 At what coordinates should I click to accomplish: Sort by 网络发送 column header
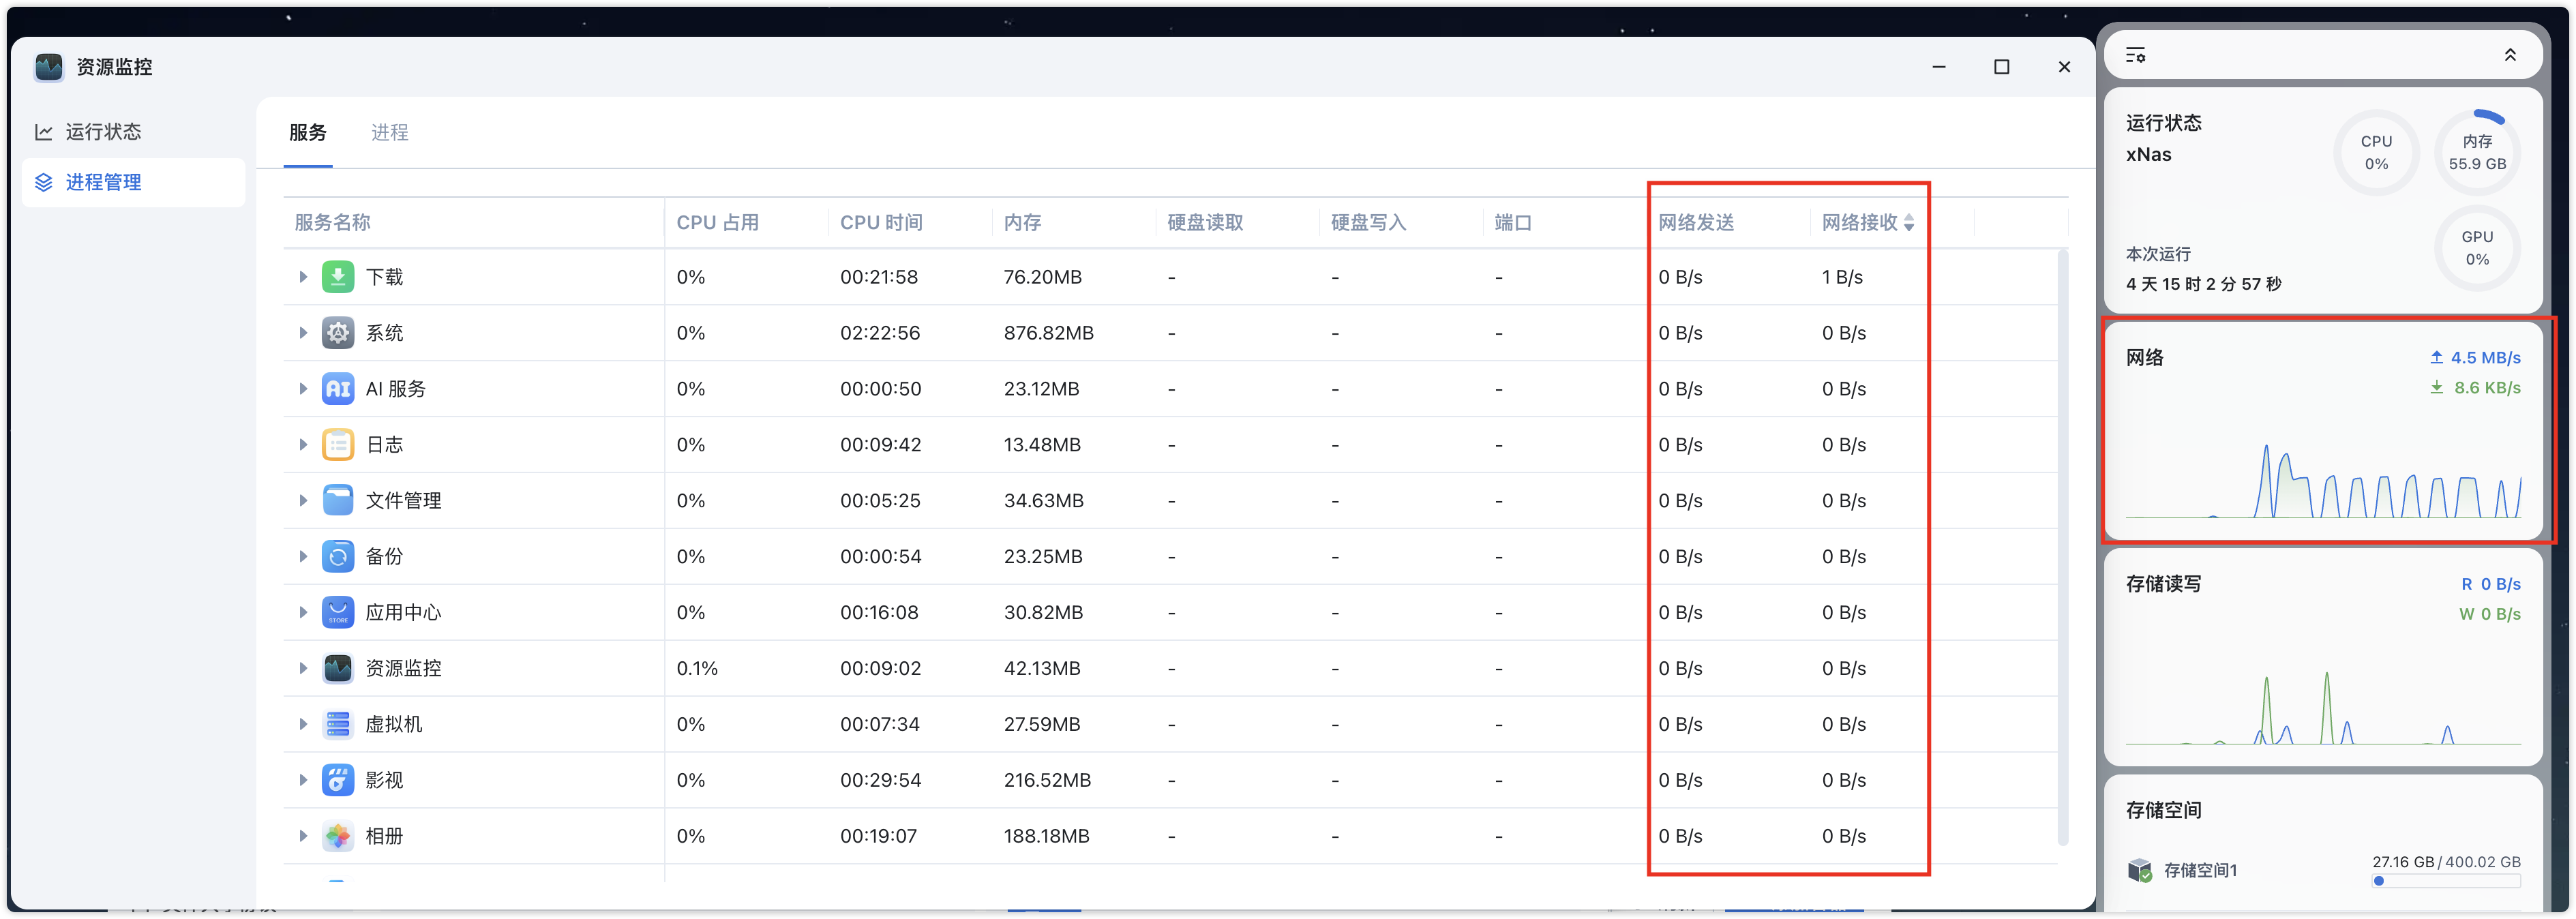click(1696, 222)
